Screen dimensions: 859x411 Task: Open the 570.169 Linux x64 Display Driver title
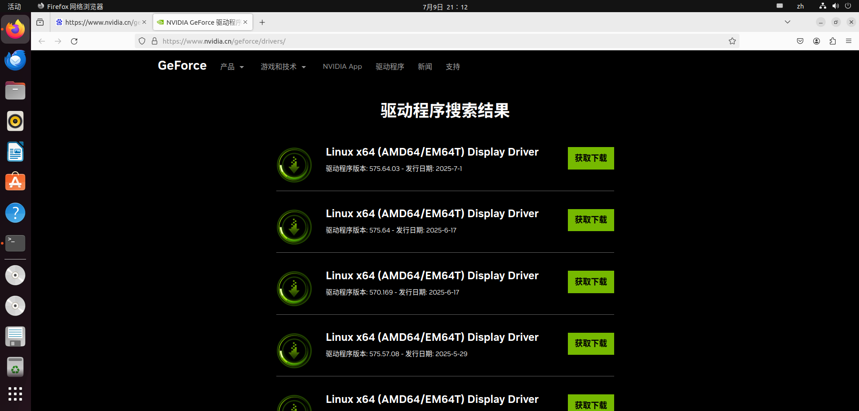(432, 276)
